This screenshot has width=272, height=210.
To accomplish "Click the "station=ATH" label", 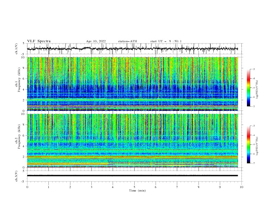I will click(127, 41).
